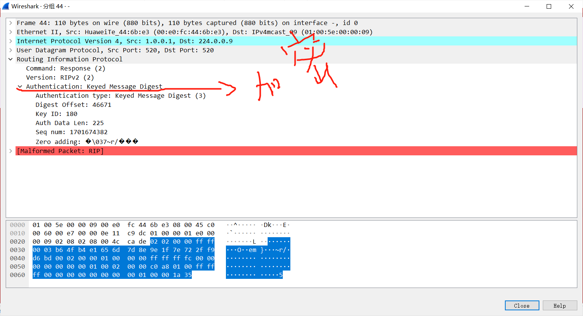This screenshot has width=583, height=316.
Task: Click hex offset 0040 in bytes pane
Action: [x=17, y=258]
